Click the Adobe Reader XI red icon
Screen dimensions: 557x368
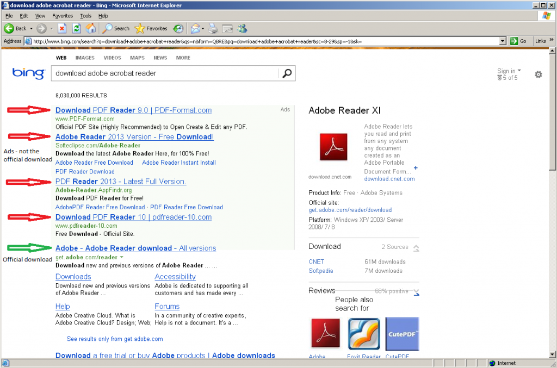[333, 147]
